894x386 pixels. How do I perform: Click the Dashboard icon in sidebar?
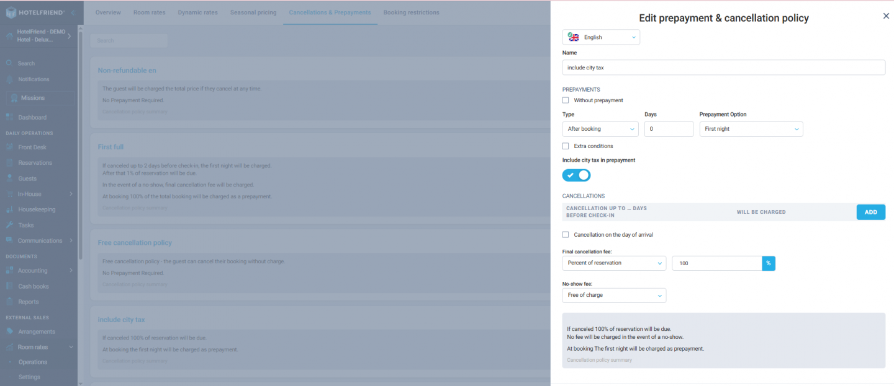9,117
